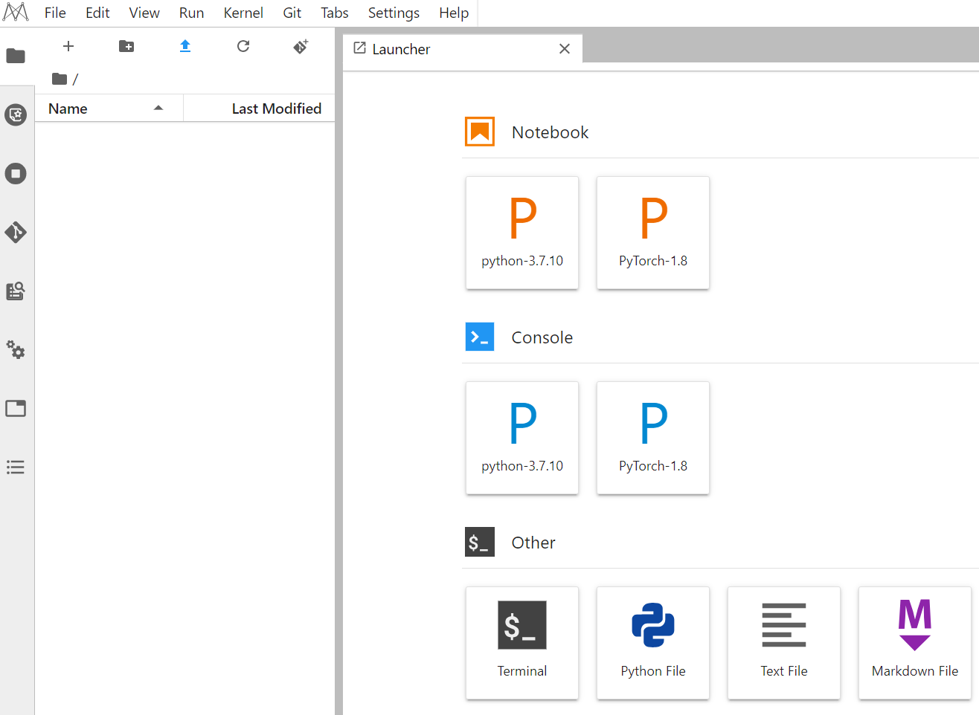
Task: Click the Other section icon
Action: [480, 542]
